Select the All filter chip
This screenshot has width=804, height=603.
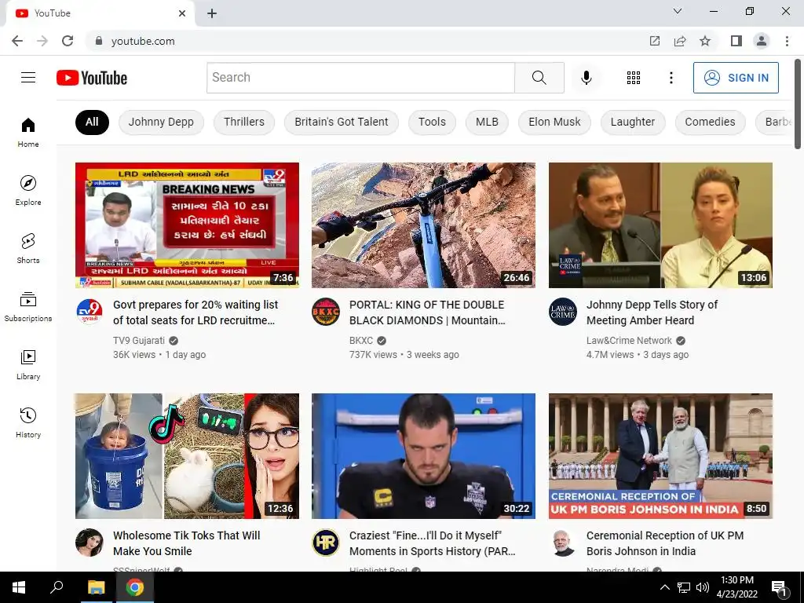pyautogui.click(x=92, y=122)
